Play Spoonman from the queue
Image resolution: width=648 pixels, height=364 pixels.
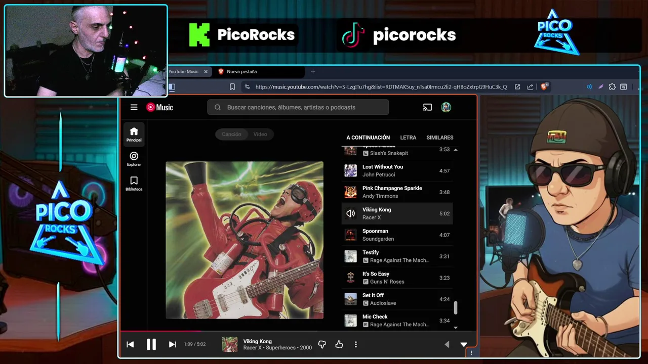tap(397, 235)
